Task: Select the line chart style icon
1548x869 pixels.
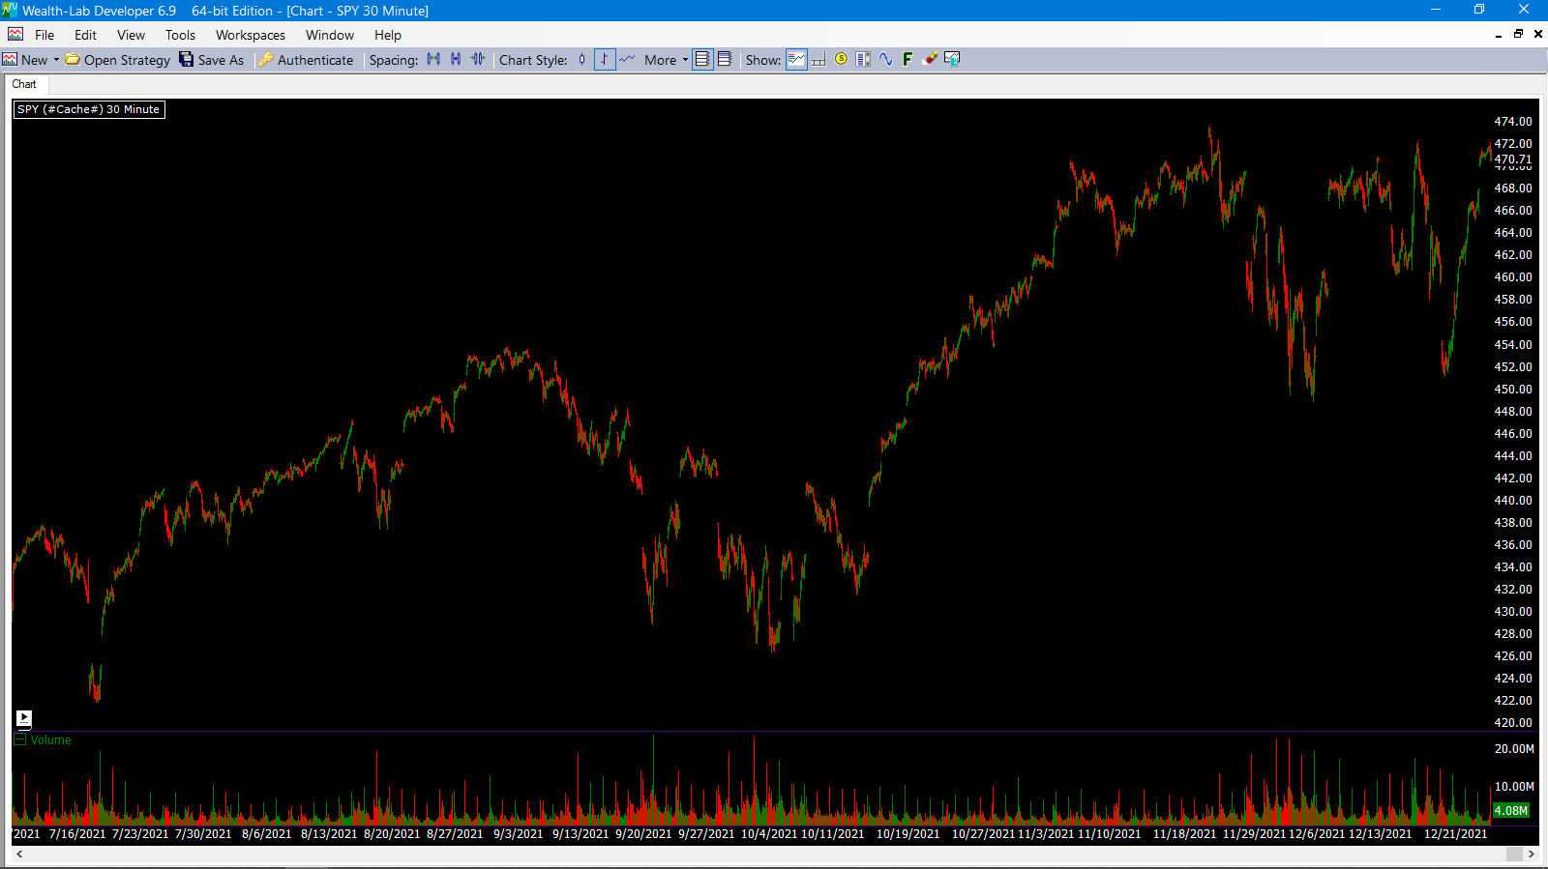Action: click(627, 59)
